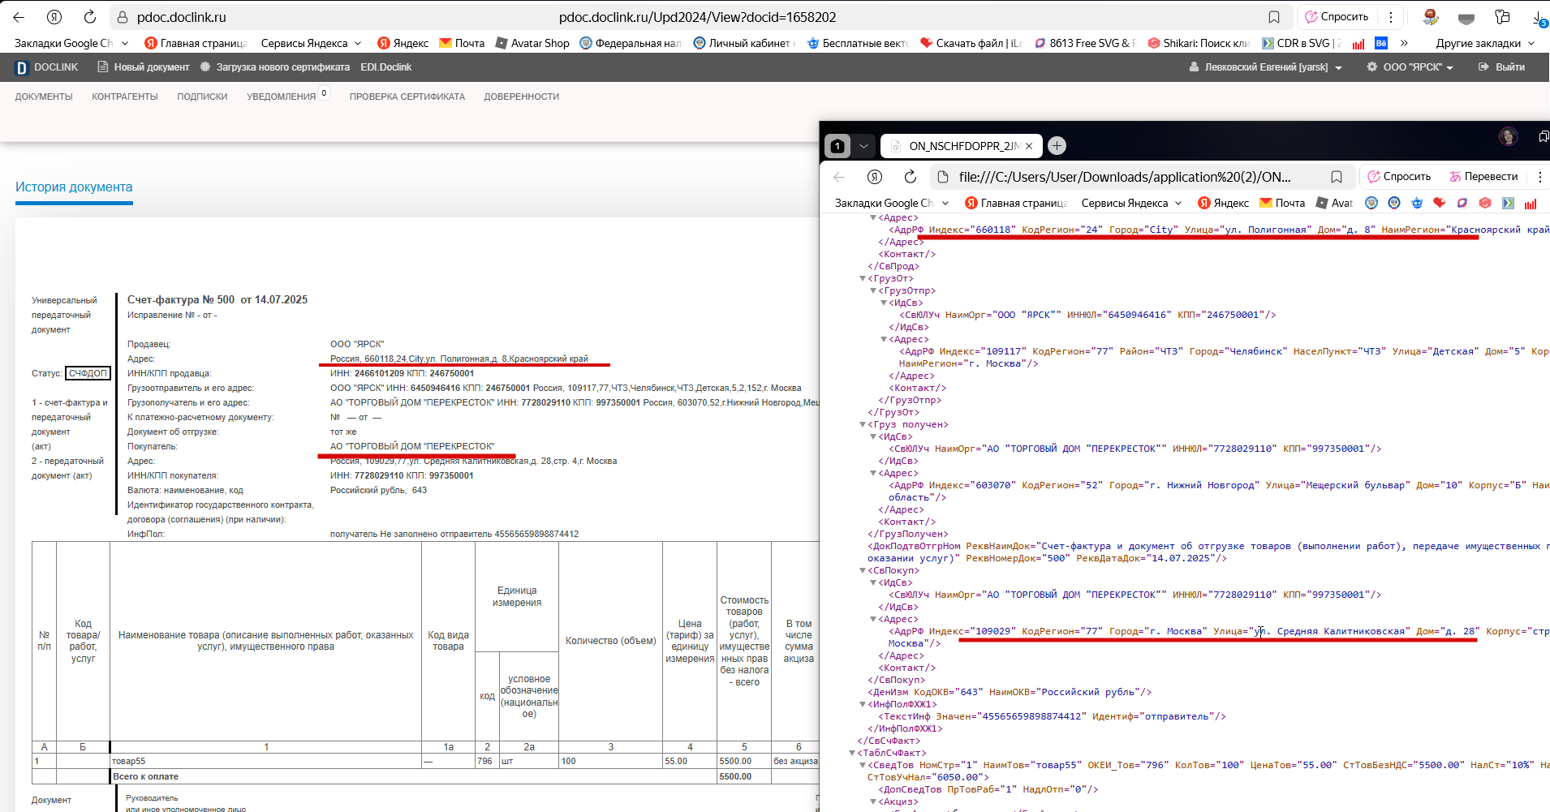The width and height of the screenshot is (1550, 812).
Task: Go back in the main browser window
Action: click(19, 17)
